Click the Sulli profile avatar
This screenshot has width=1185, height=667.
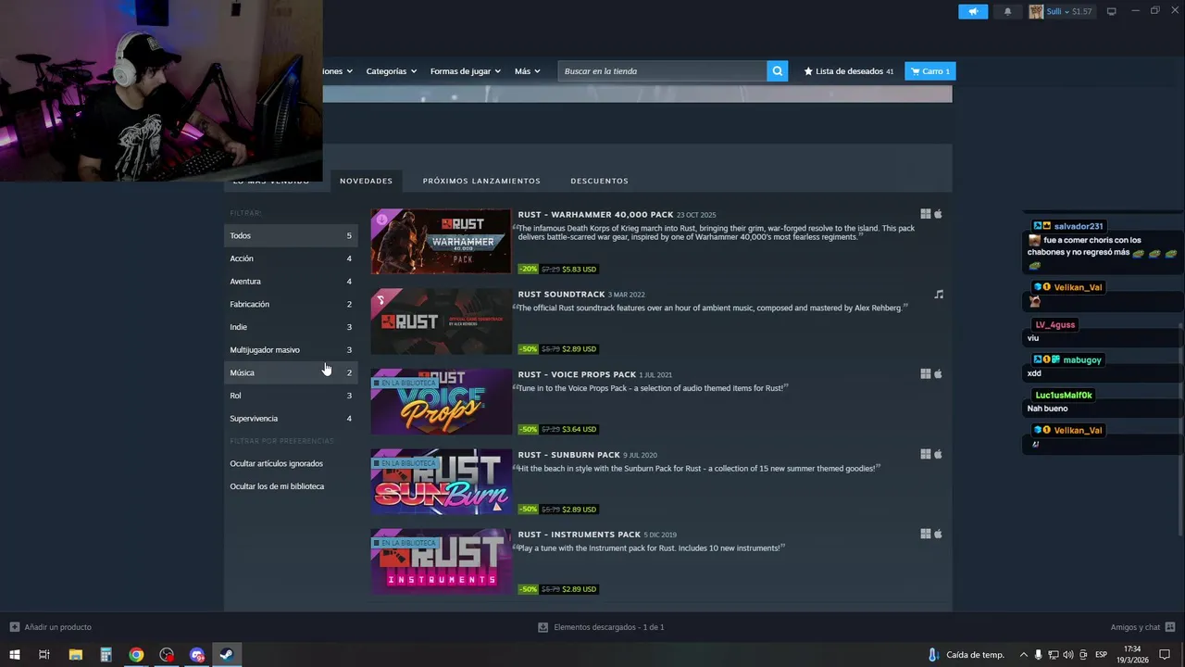(1036, 11)
